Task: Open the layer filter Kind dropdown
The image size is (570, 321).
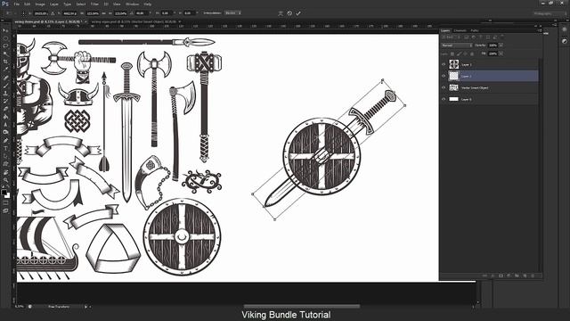Action: pyautogui.click(x=452, y=37)
